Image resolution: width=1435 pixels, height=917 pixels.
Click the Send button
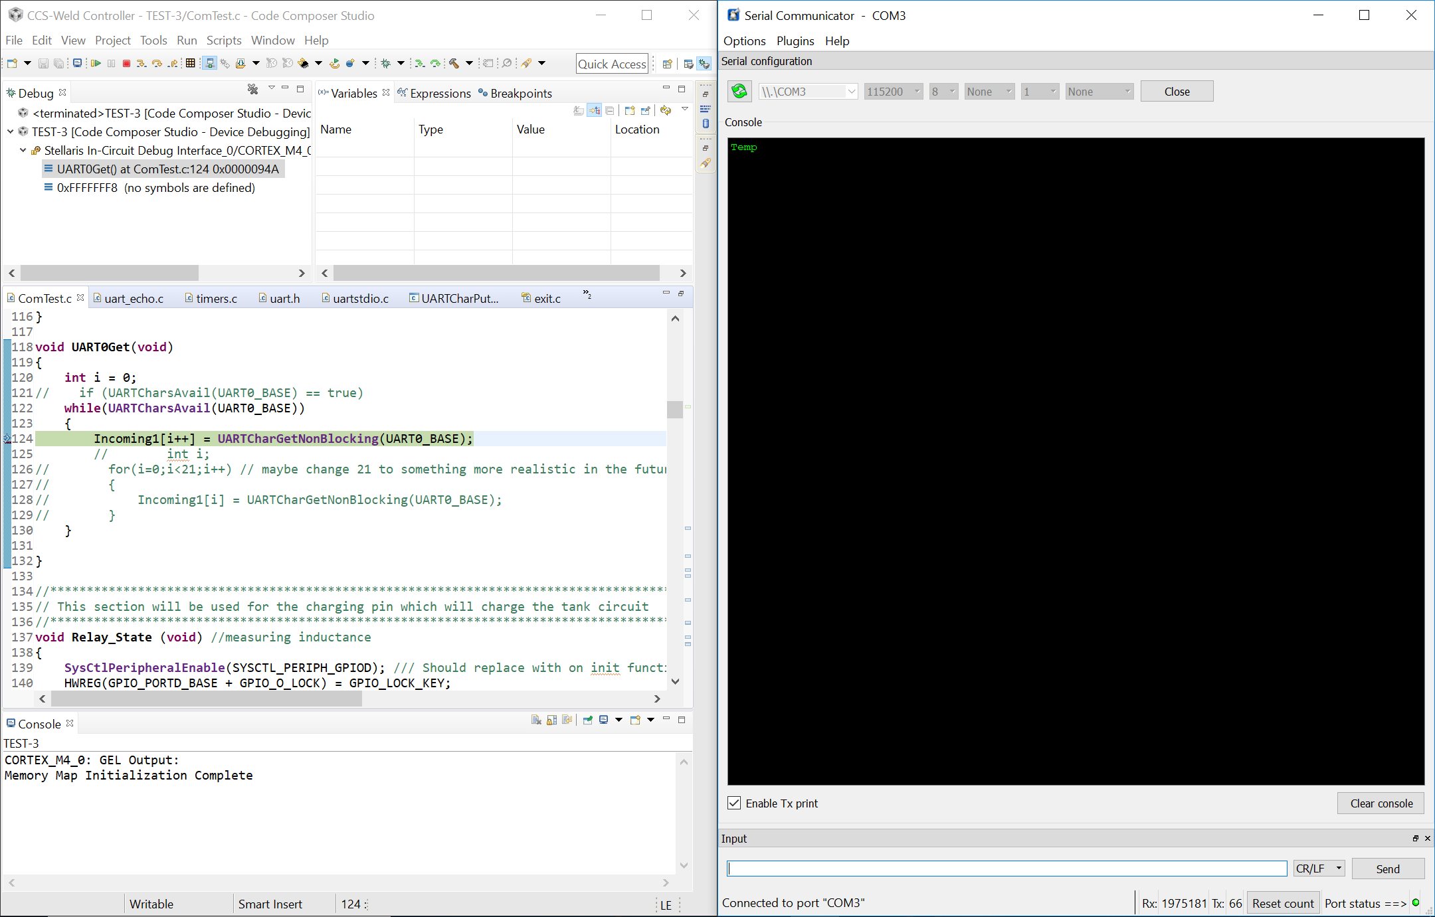(x=1388, y=869)
